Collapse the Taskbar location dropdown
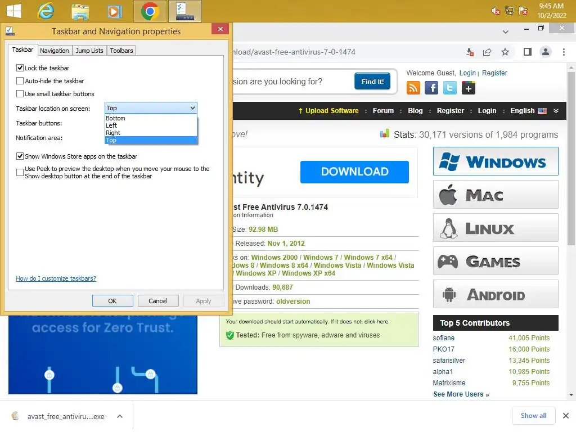Screen dimensions: 576x432 pyautogui.click(x=192, y=108)
